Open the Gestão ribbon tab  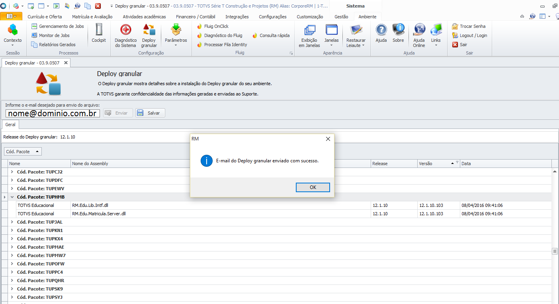[x=341, y=17]
